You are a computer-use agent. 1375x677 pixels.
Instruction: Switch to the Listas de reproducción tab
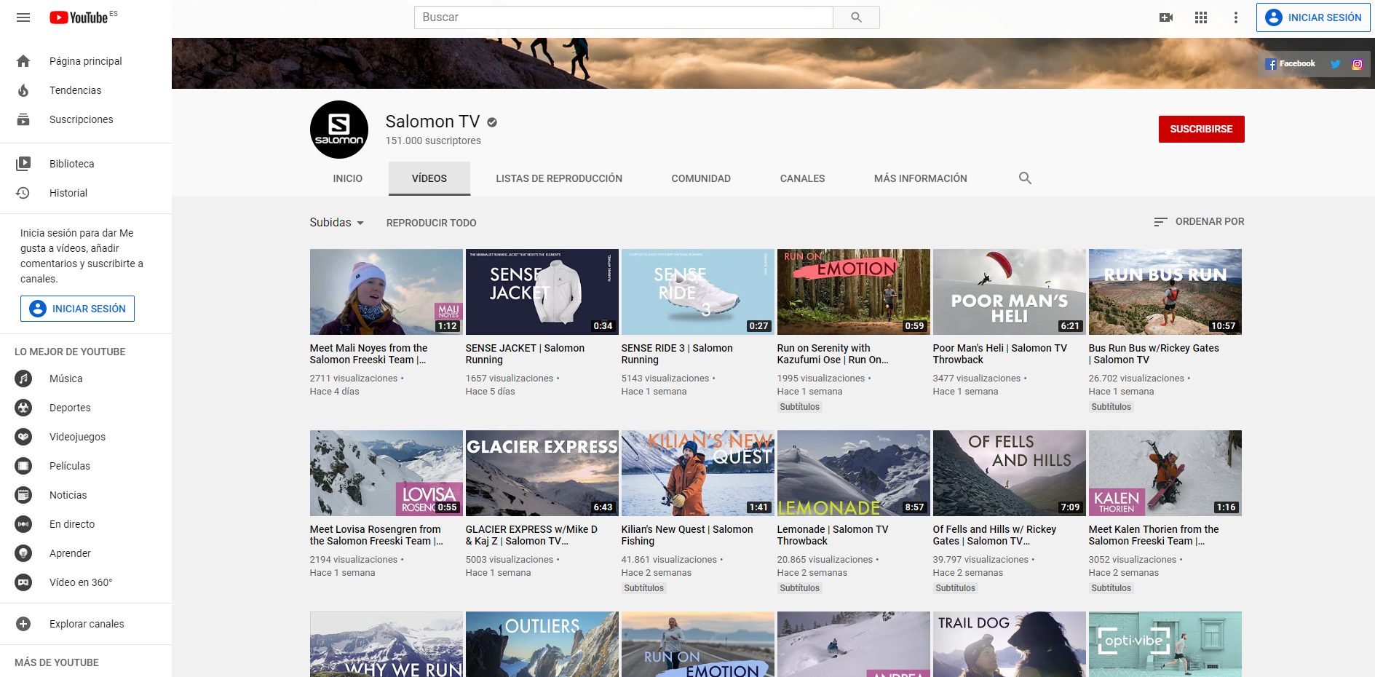pos(558,178)
